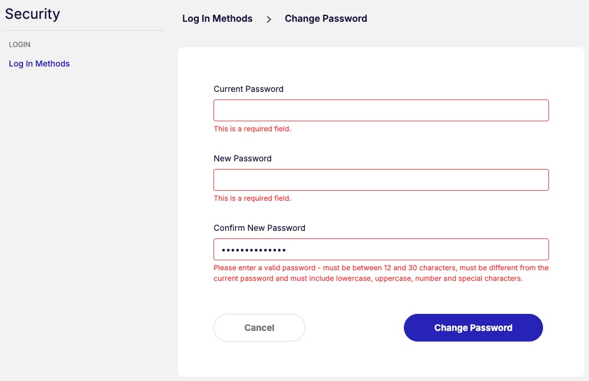Click the valid password requirements error message
This screenshot has width=589, height=381.
point(381,273)
